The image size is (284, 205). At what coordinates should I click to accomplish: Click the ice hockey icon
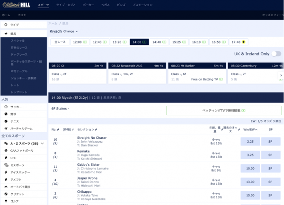pyautogui.click(x=6, y=172)
